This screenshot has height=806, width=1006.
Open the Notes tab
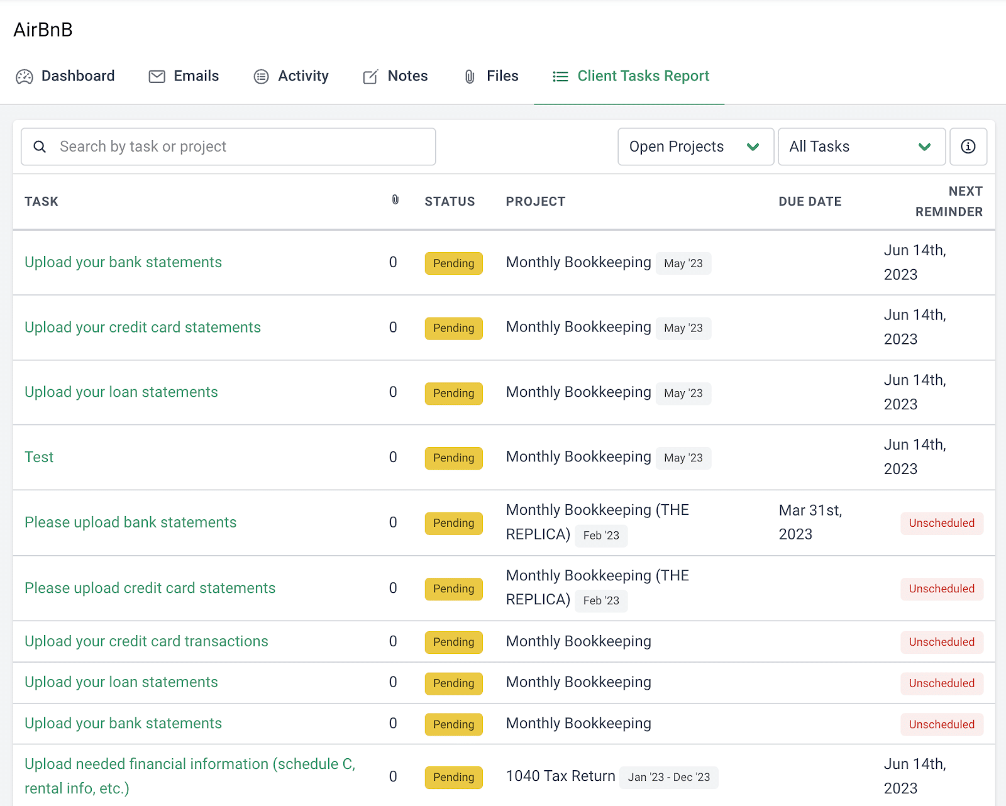coord(395,76)
